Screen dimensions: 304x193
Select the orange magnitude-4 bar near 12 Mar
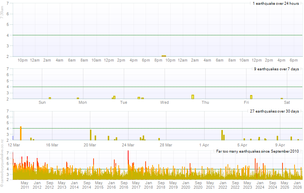coord(21,133)
